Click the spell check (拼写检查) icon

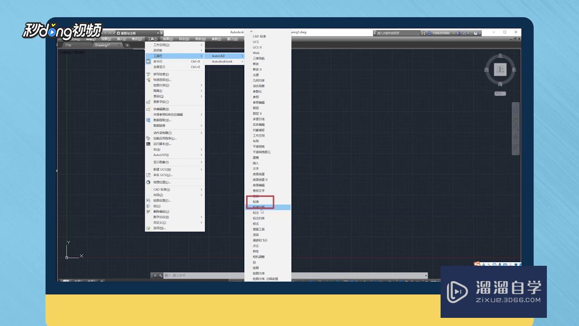(x=148, y=74)
